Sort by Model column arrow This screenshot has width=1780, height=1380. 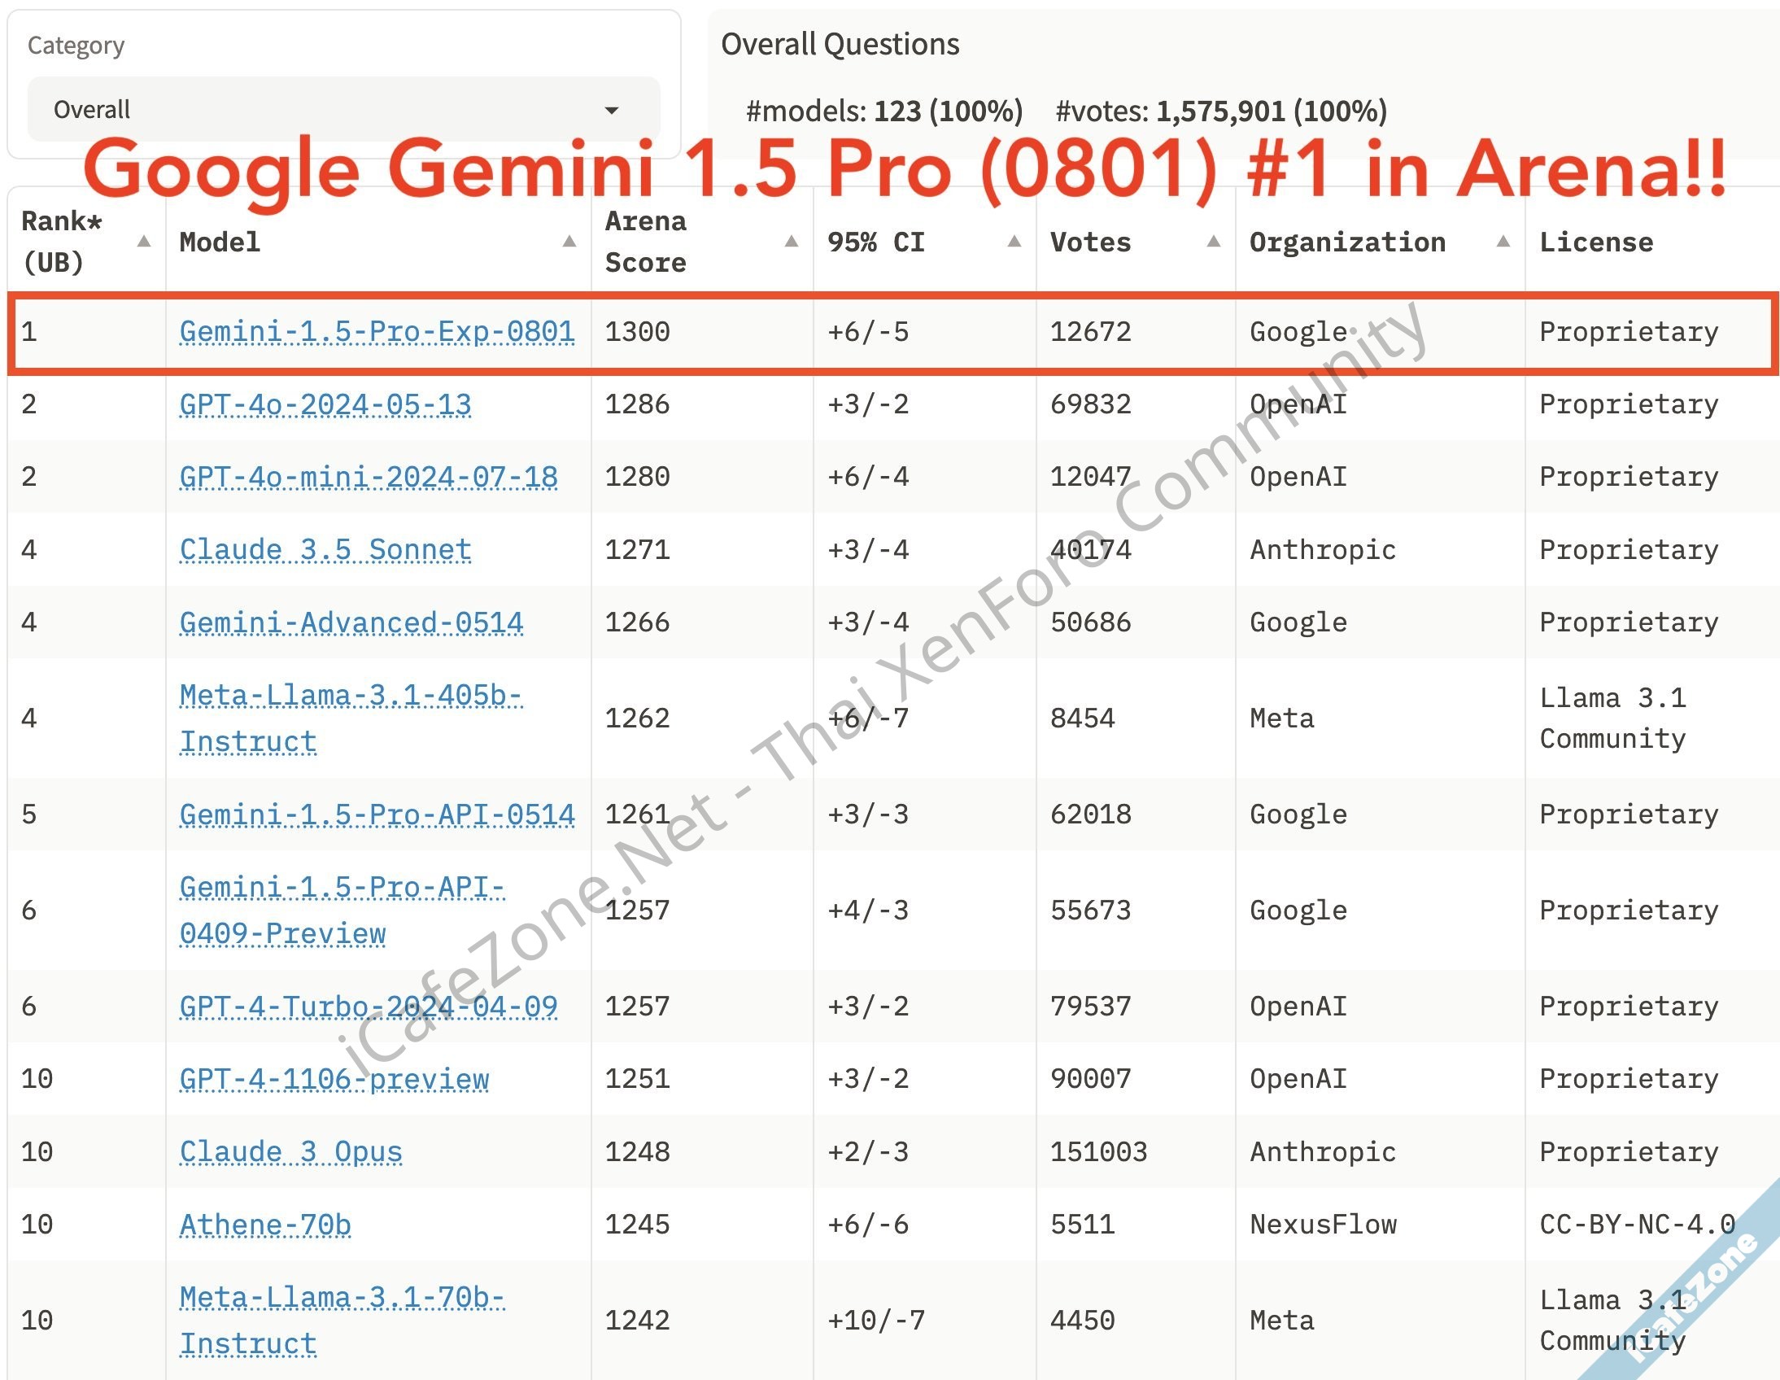tap(569, 242)
